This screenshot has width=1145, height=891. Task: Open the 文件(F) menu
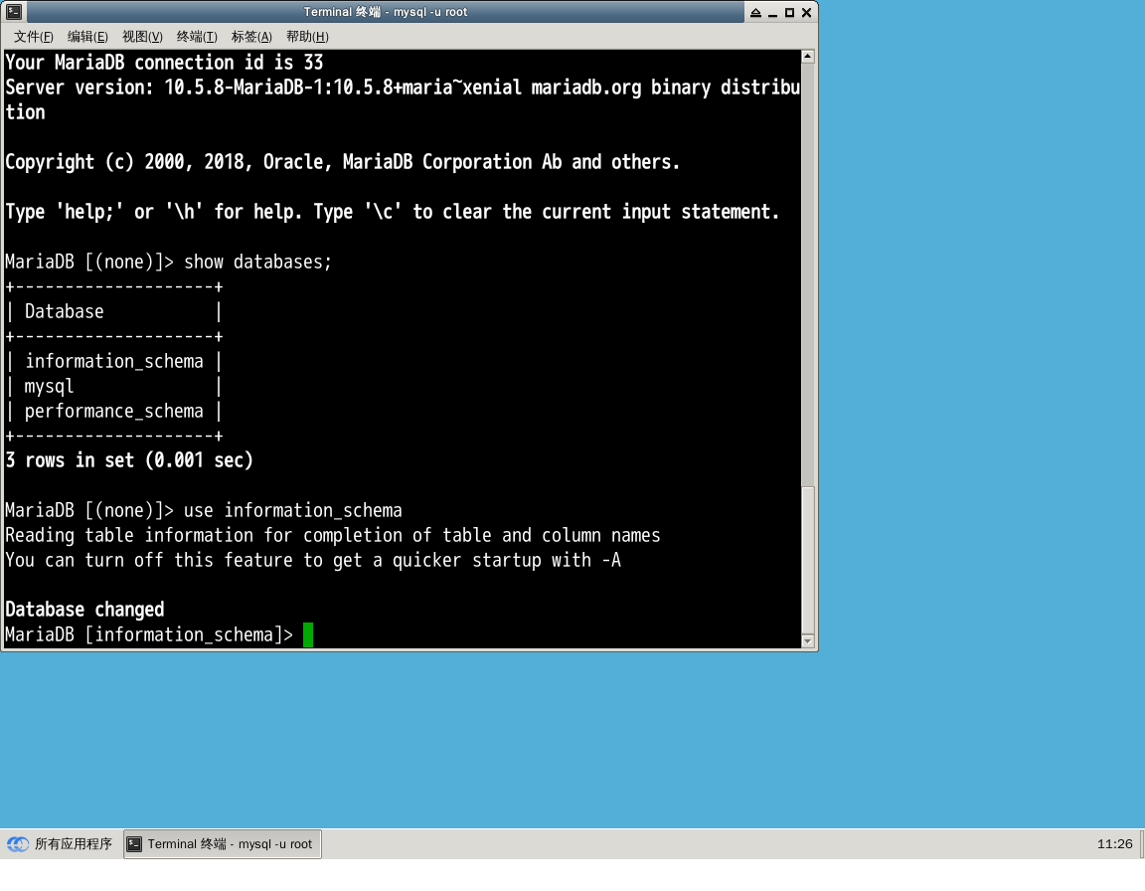[34, 37]
